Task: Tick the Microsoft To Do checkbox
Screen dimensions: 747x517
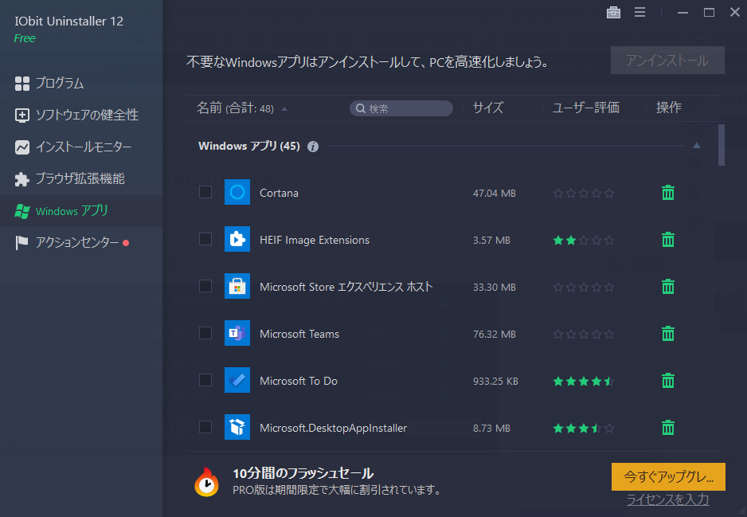Action: 205,380
